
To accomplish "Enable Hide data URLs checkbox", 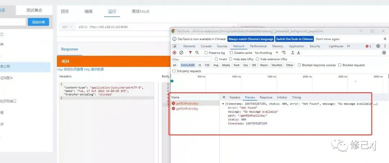I will tap(231, 59).
